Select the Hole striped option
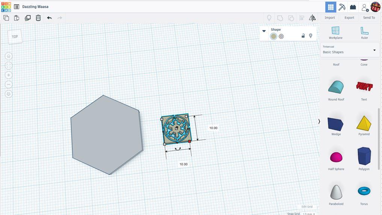 coord(281,36)
